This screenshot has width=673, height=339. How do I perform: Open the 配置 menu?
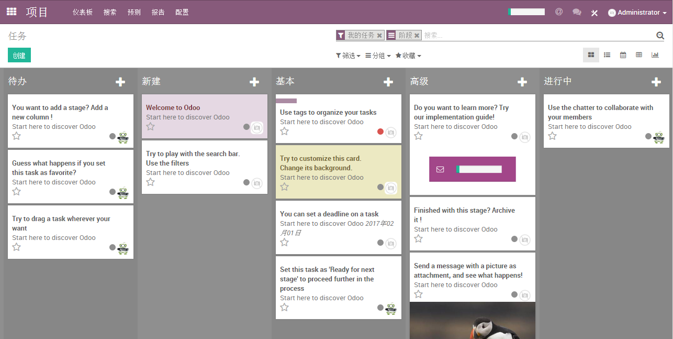[x=182, y=12]
